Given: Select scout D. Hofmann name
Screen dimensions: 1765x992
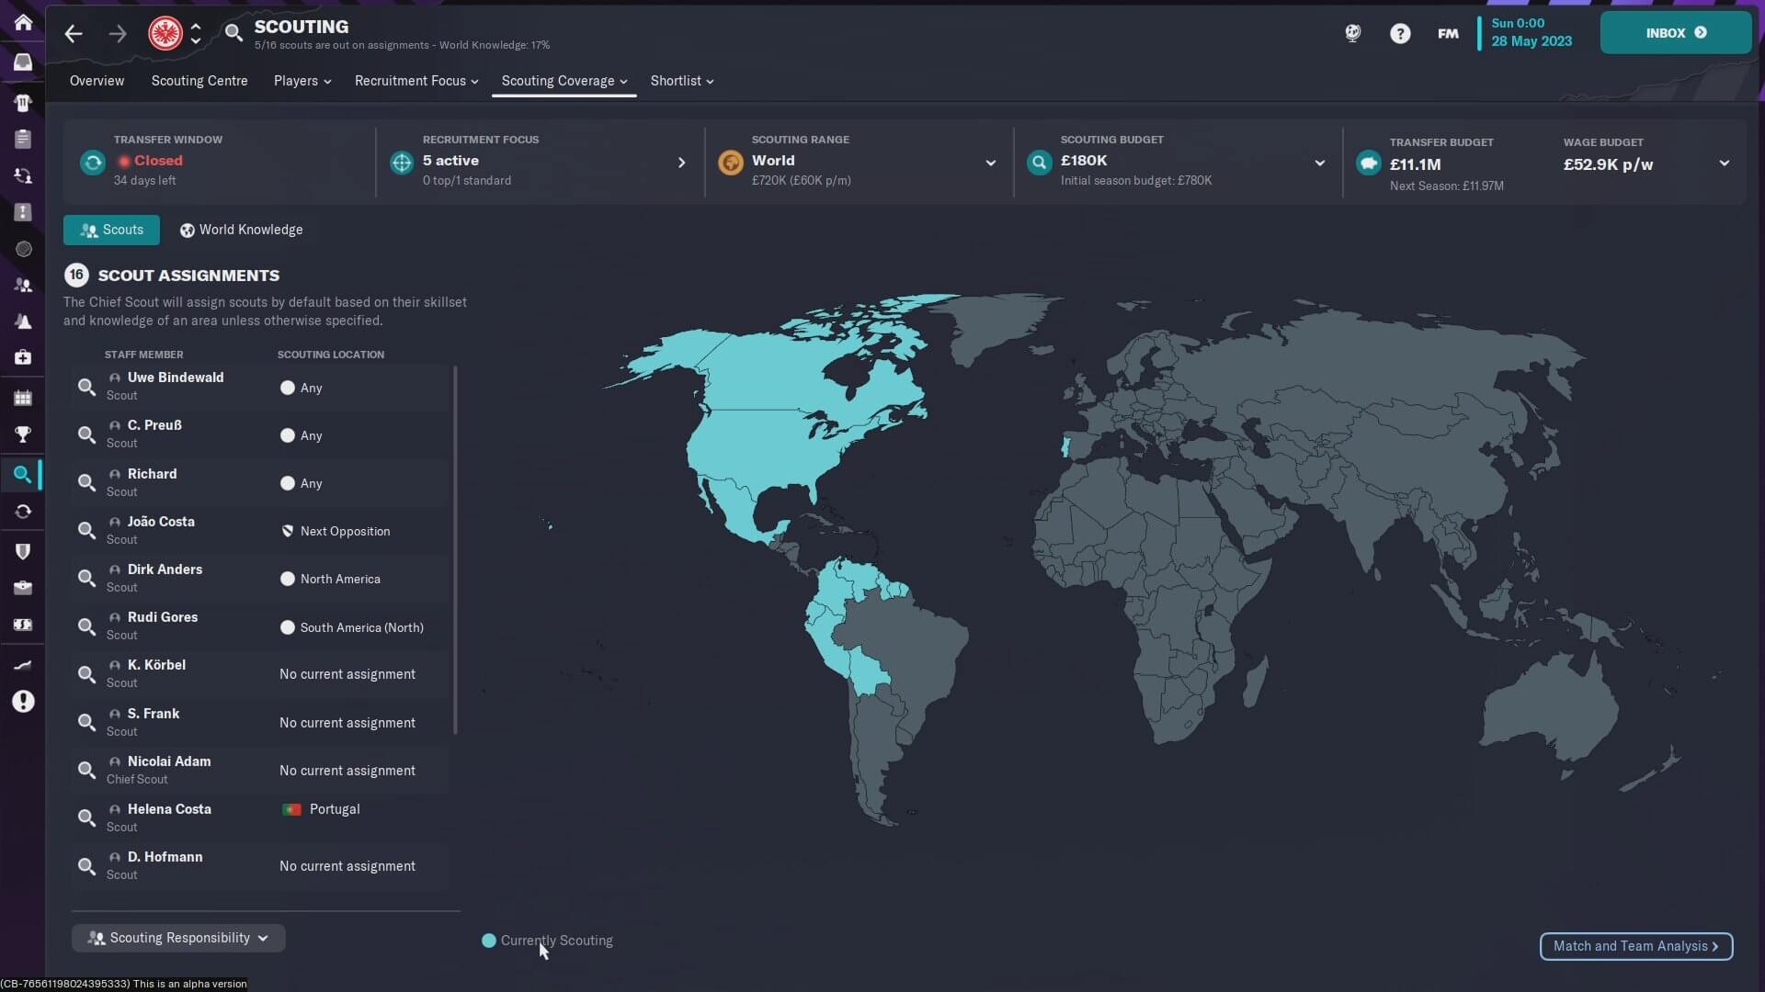Looking at the screenshot, I should pyautogui.click(x=165, y=857).
